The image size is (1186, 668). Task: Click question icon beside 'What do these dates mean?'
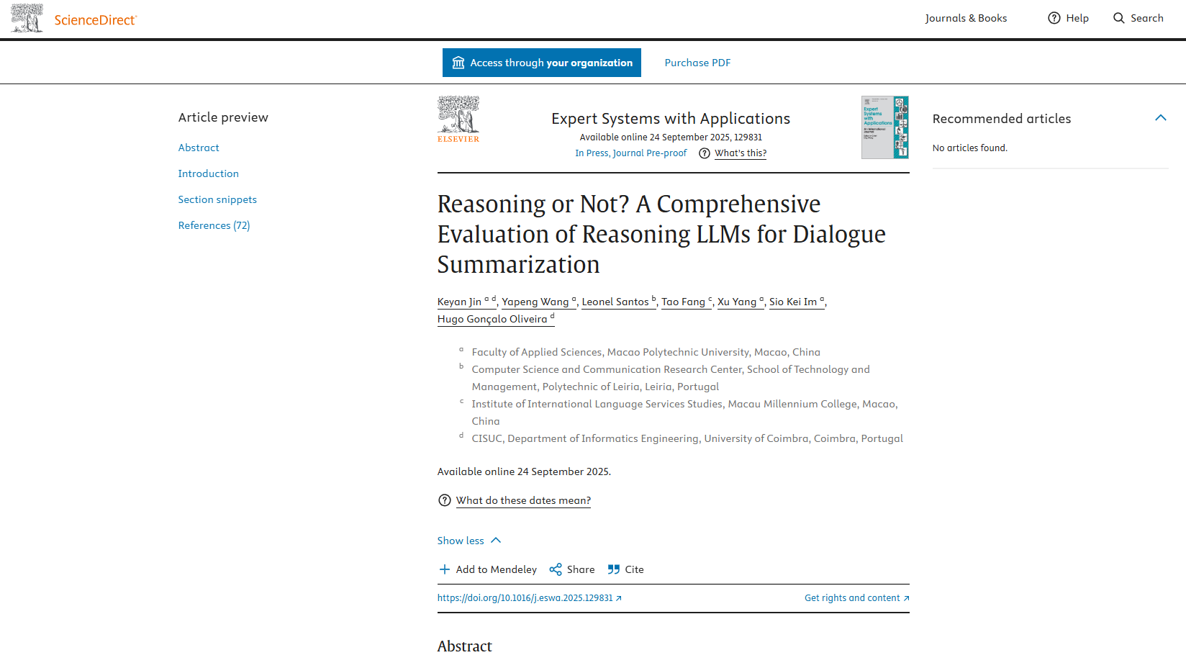[445, 500]
